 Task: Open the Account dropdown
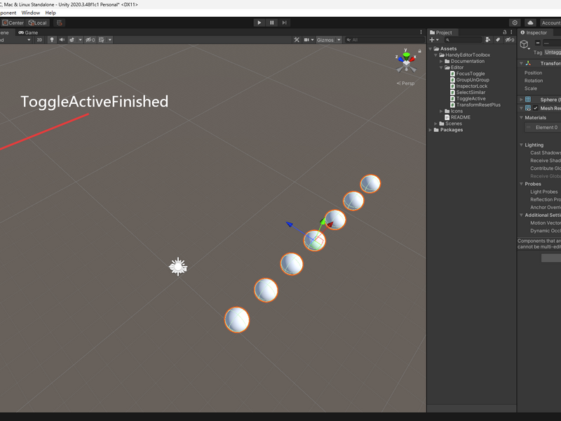click(x=550, y=22)
